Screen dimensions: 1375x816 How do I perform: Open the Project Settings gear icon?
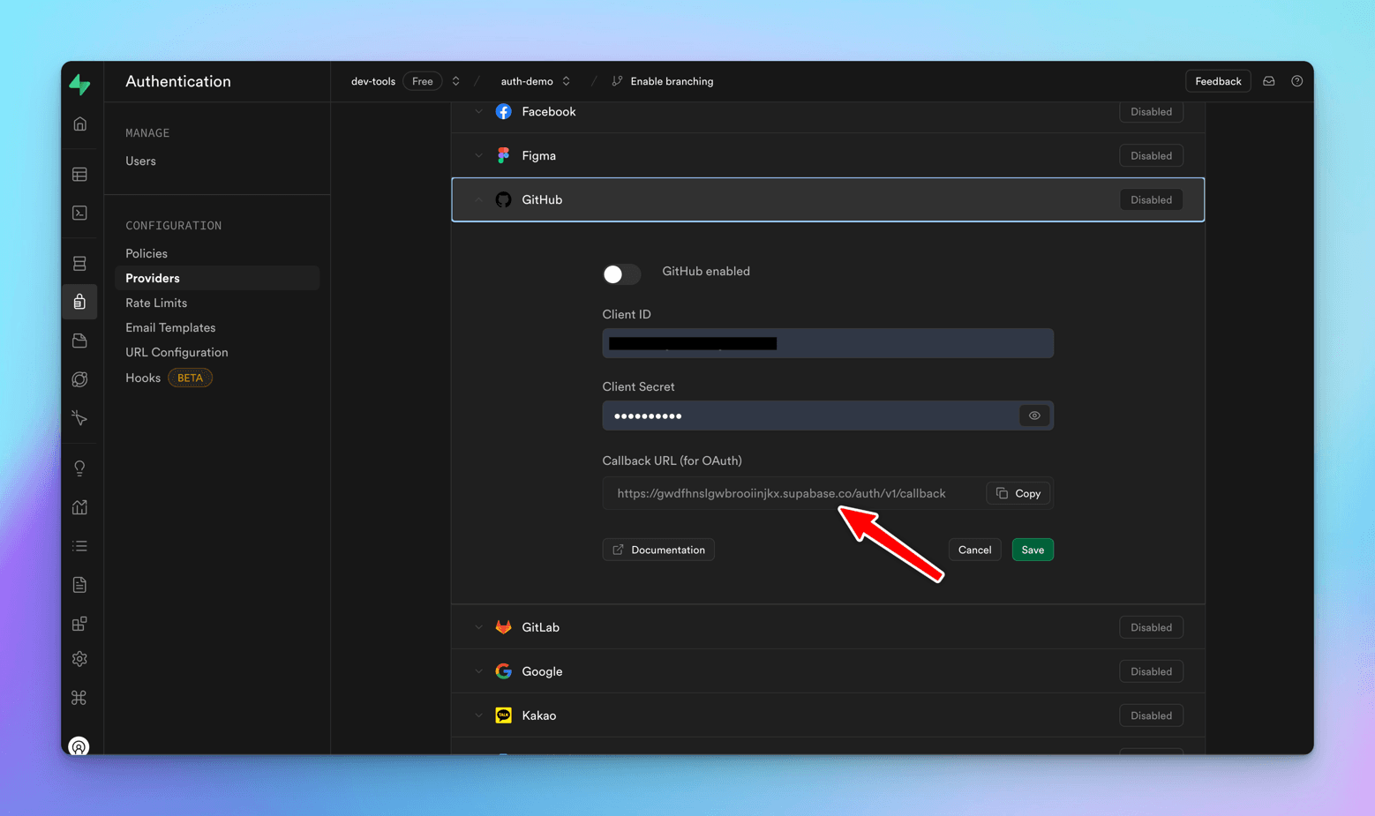[79, 659]
